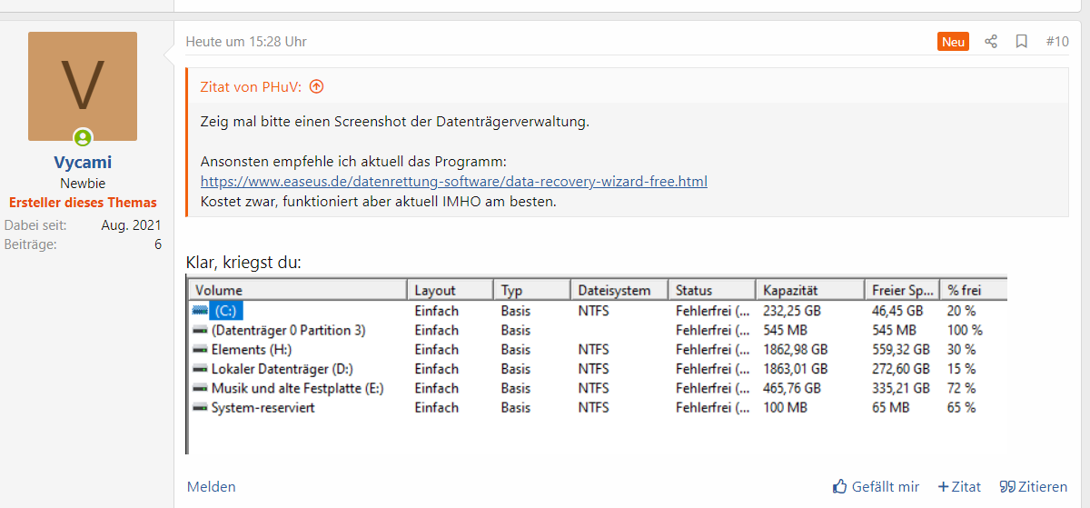
Task: Open the Vycami avatar thumbnail
Action: (x=83, y=86)
